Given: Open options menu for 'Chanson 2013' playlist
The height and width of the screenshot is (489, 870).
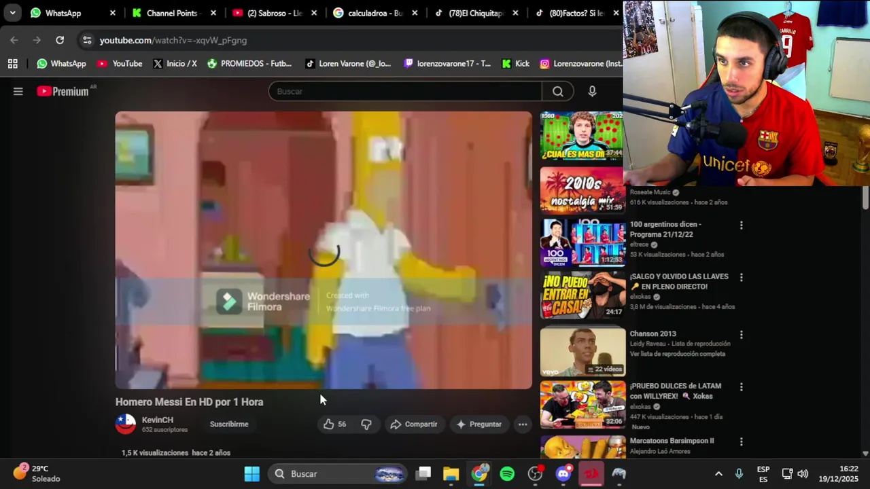Looking at the screenshot, I should [x=741, y=334].
